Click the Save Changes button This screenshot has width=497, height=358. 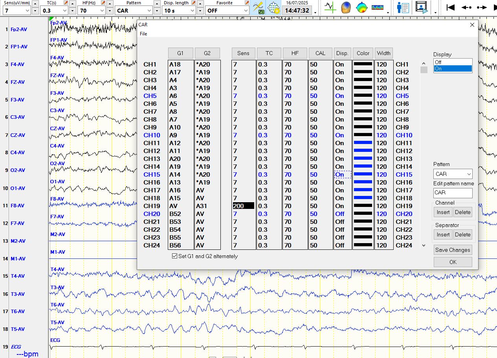[453, 250]
